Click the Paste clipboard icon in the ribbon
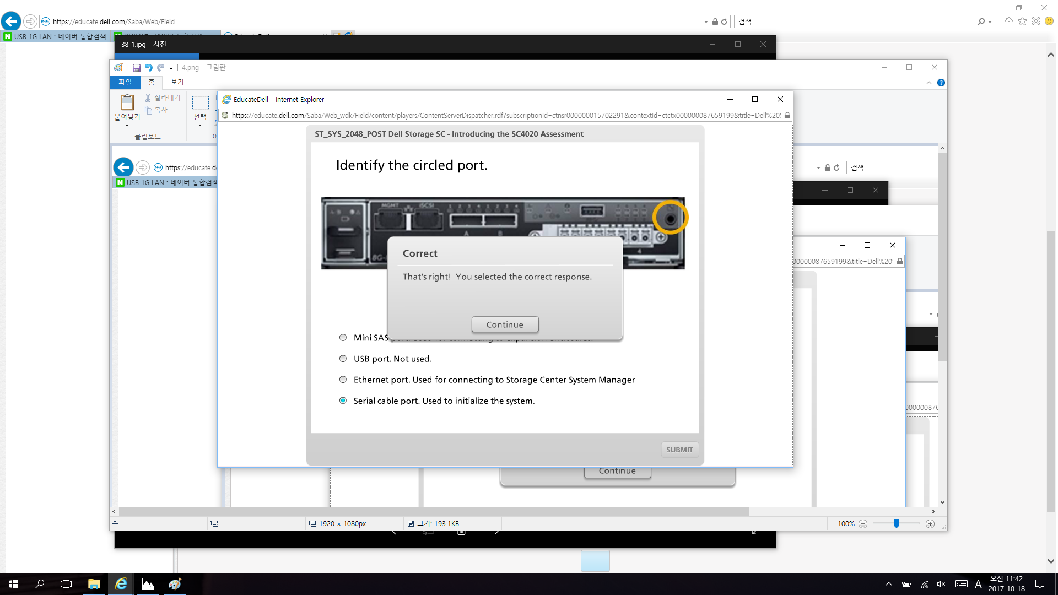This screenshot has width=1058, height=595. pos(127,102)
